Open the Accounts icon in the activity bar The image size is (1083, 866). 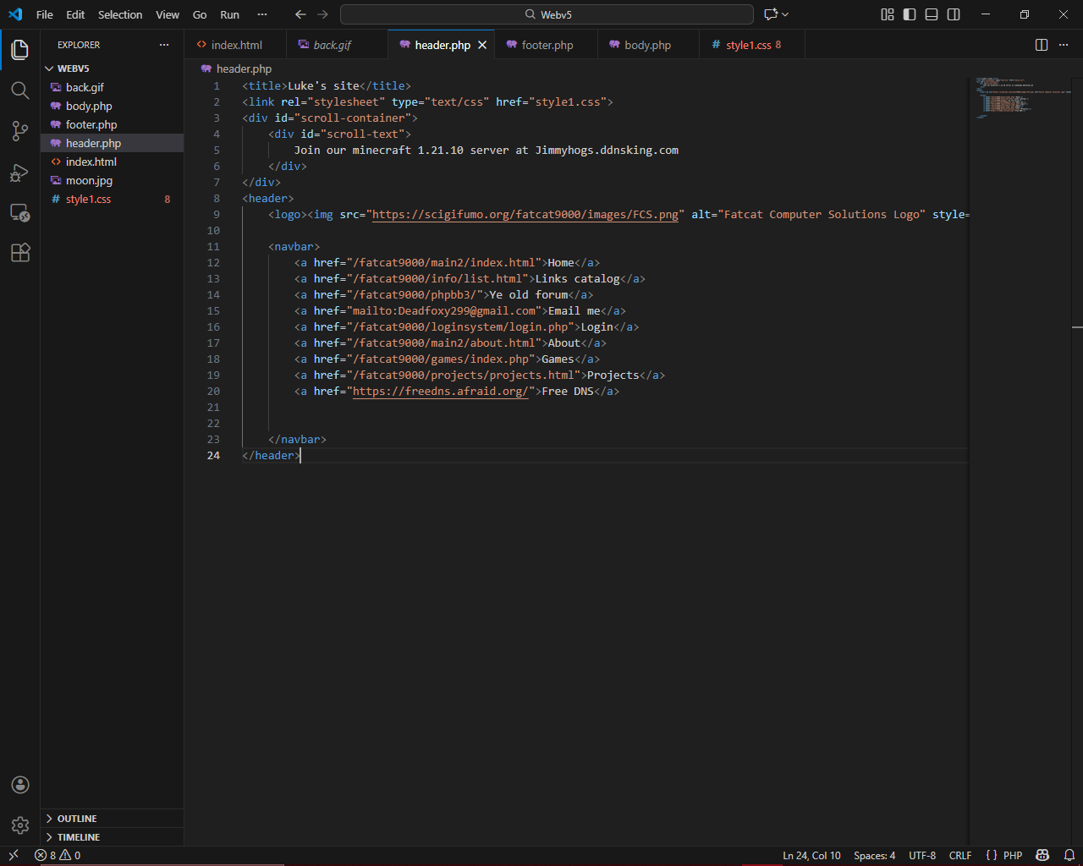(x=19, y=785)
